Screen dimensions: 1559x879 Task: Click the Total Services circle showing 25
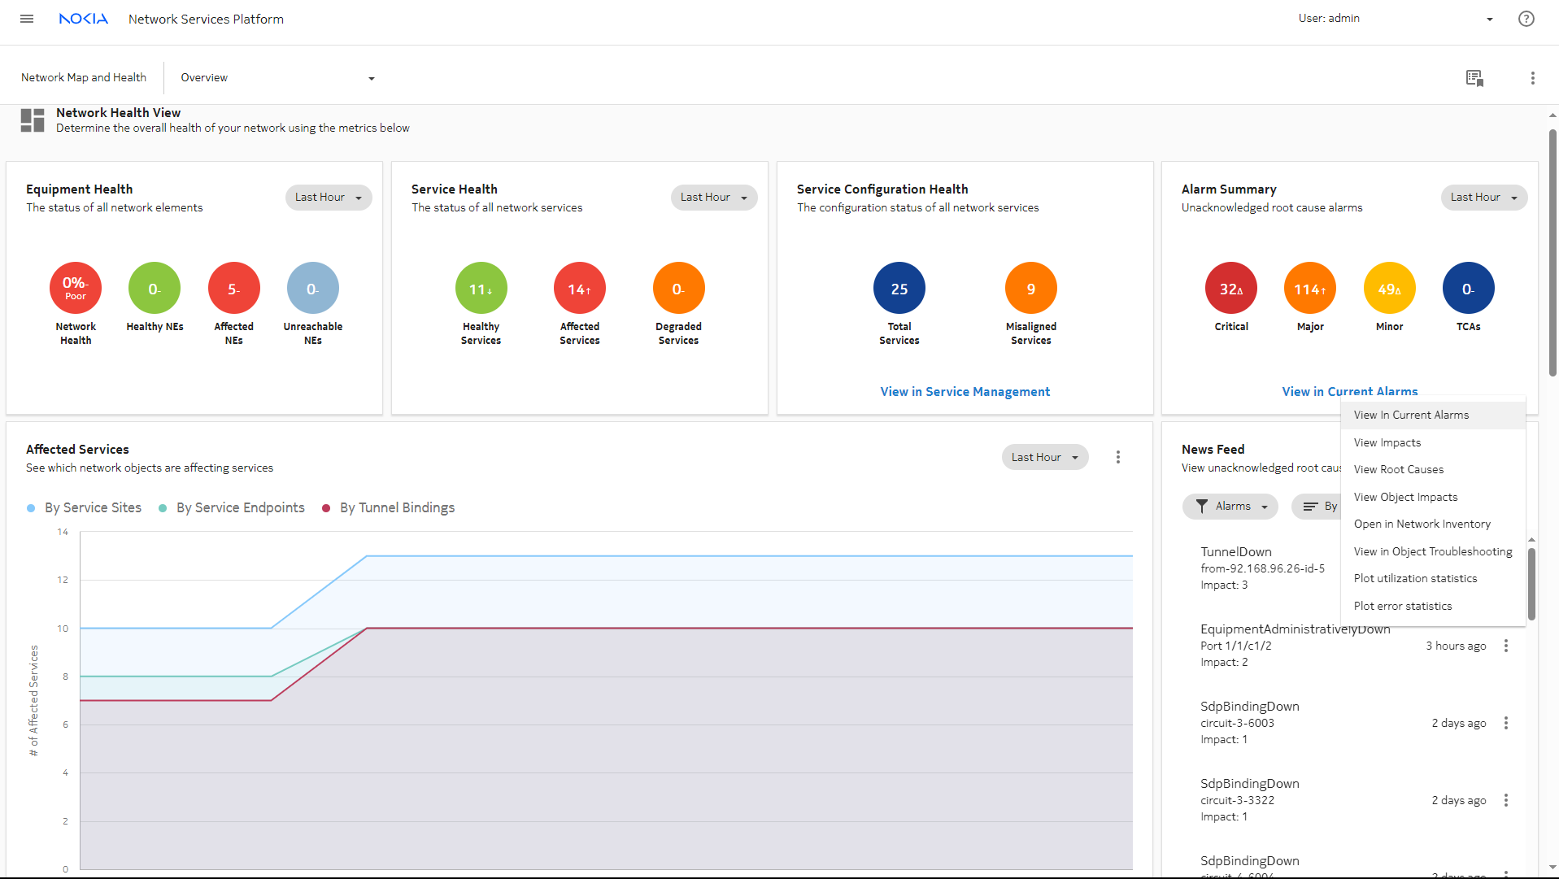pos(899,288)
